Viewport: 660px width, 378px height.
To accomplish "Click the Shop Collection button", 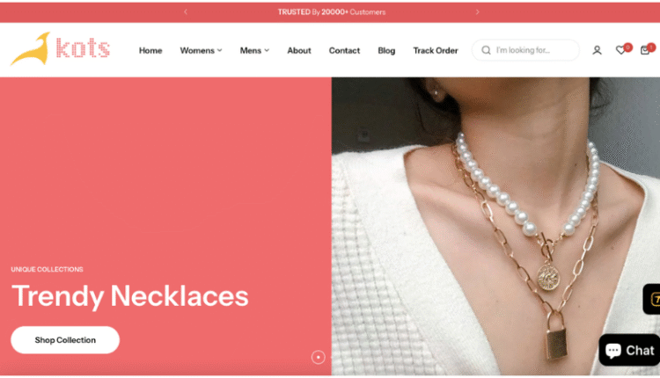I will click(65, 339).
